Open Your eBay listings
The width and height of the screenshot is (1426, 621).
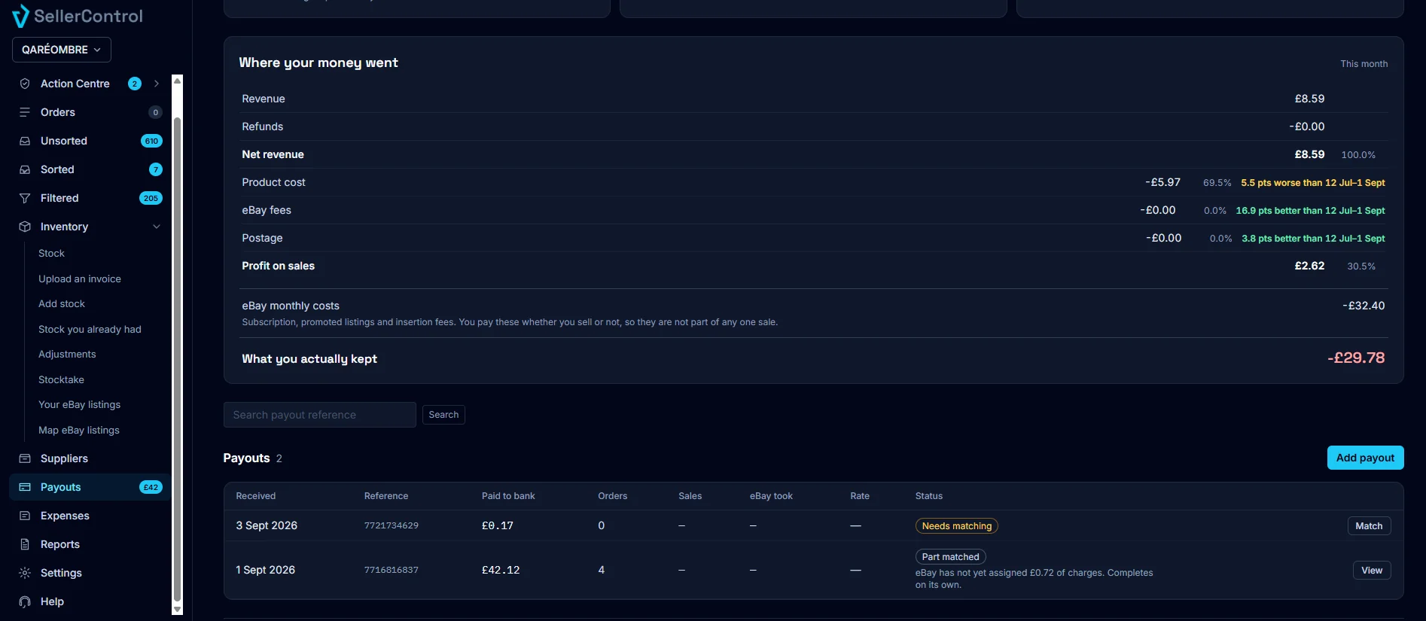79,405
